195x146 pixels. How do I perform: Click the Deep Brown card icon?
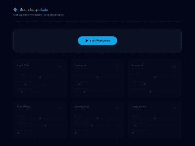(175, 108)
